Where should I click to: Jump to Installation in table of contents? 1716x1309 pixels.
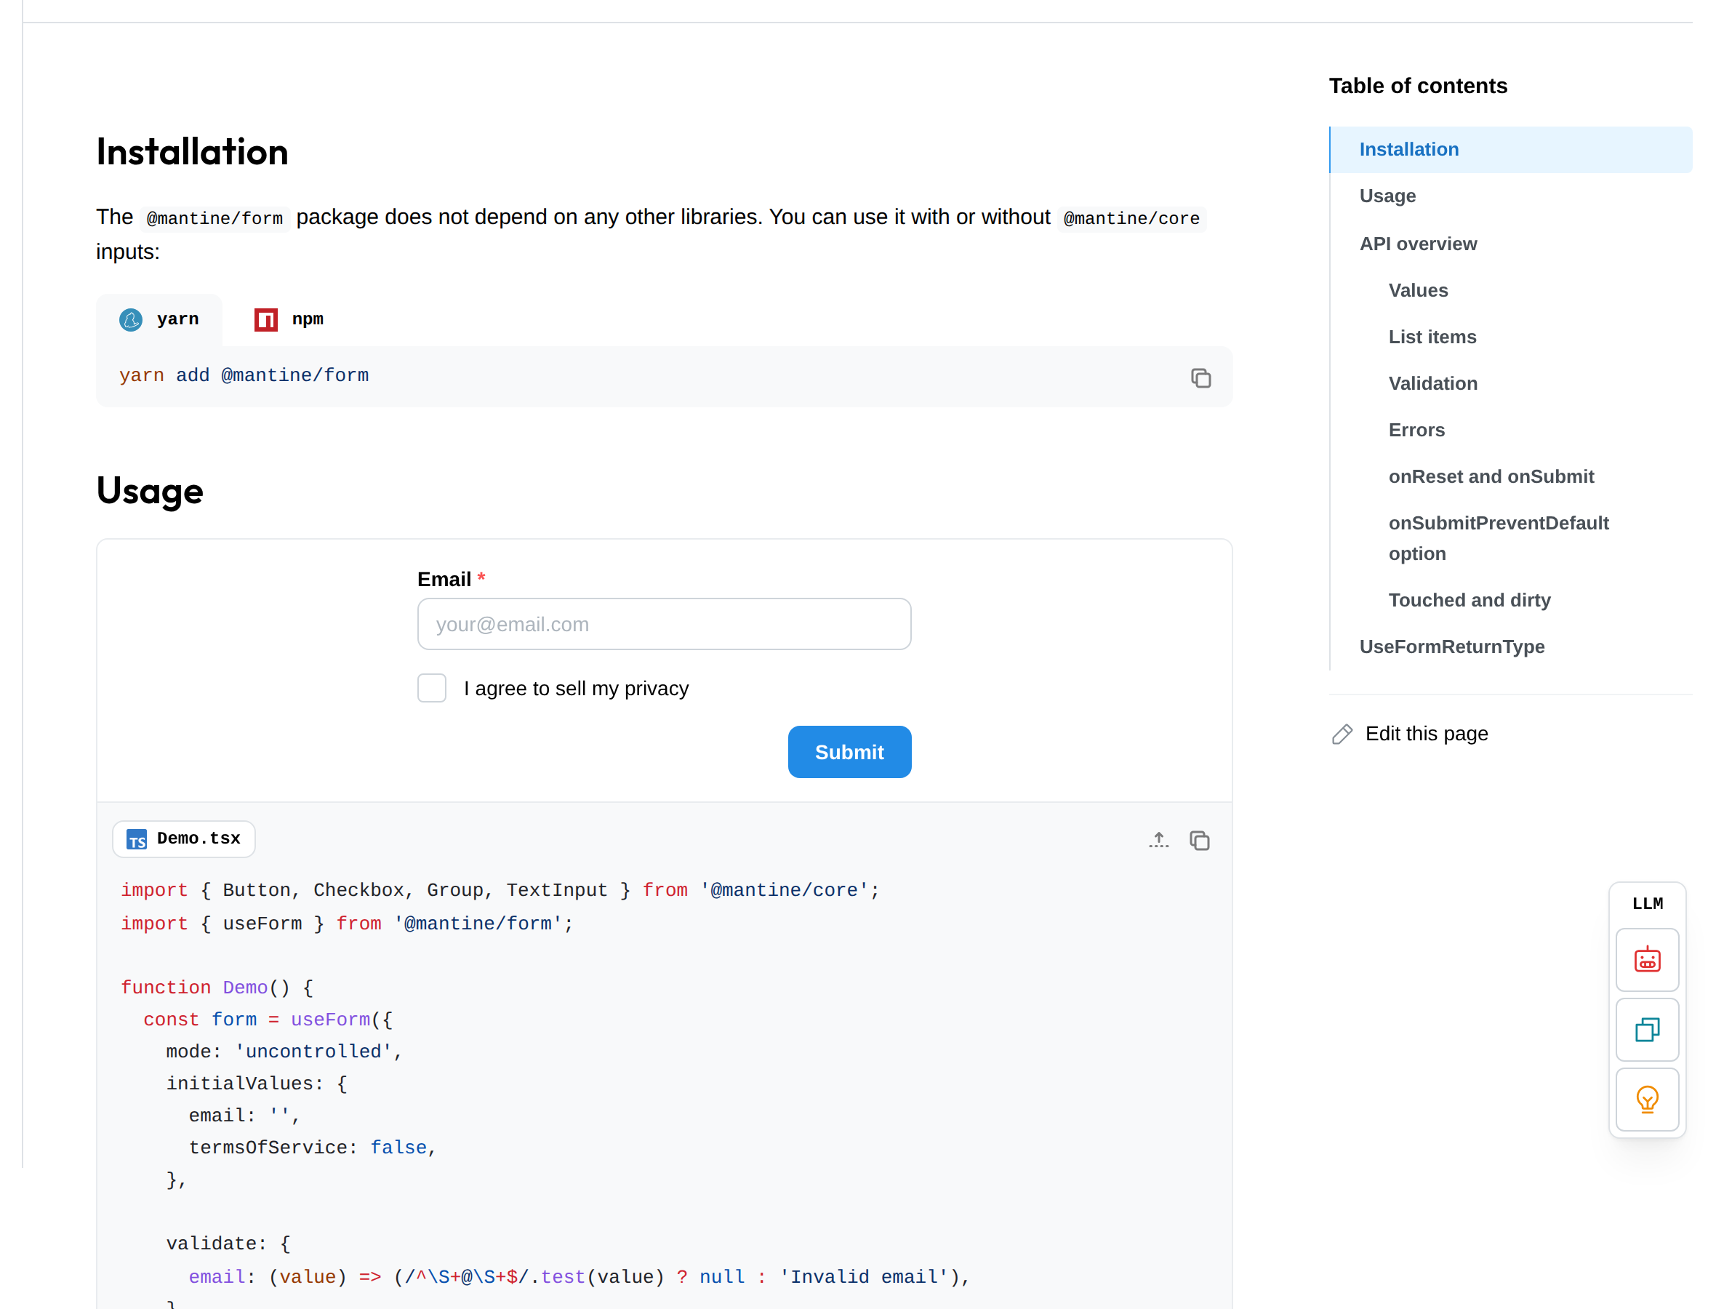[x=1509, y=150]
